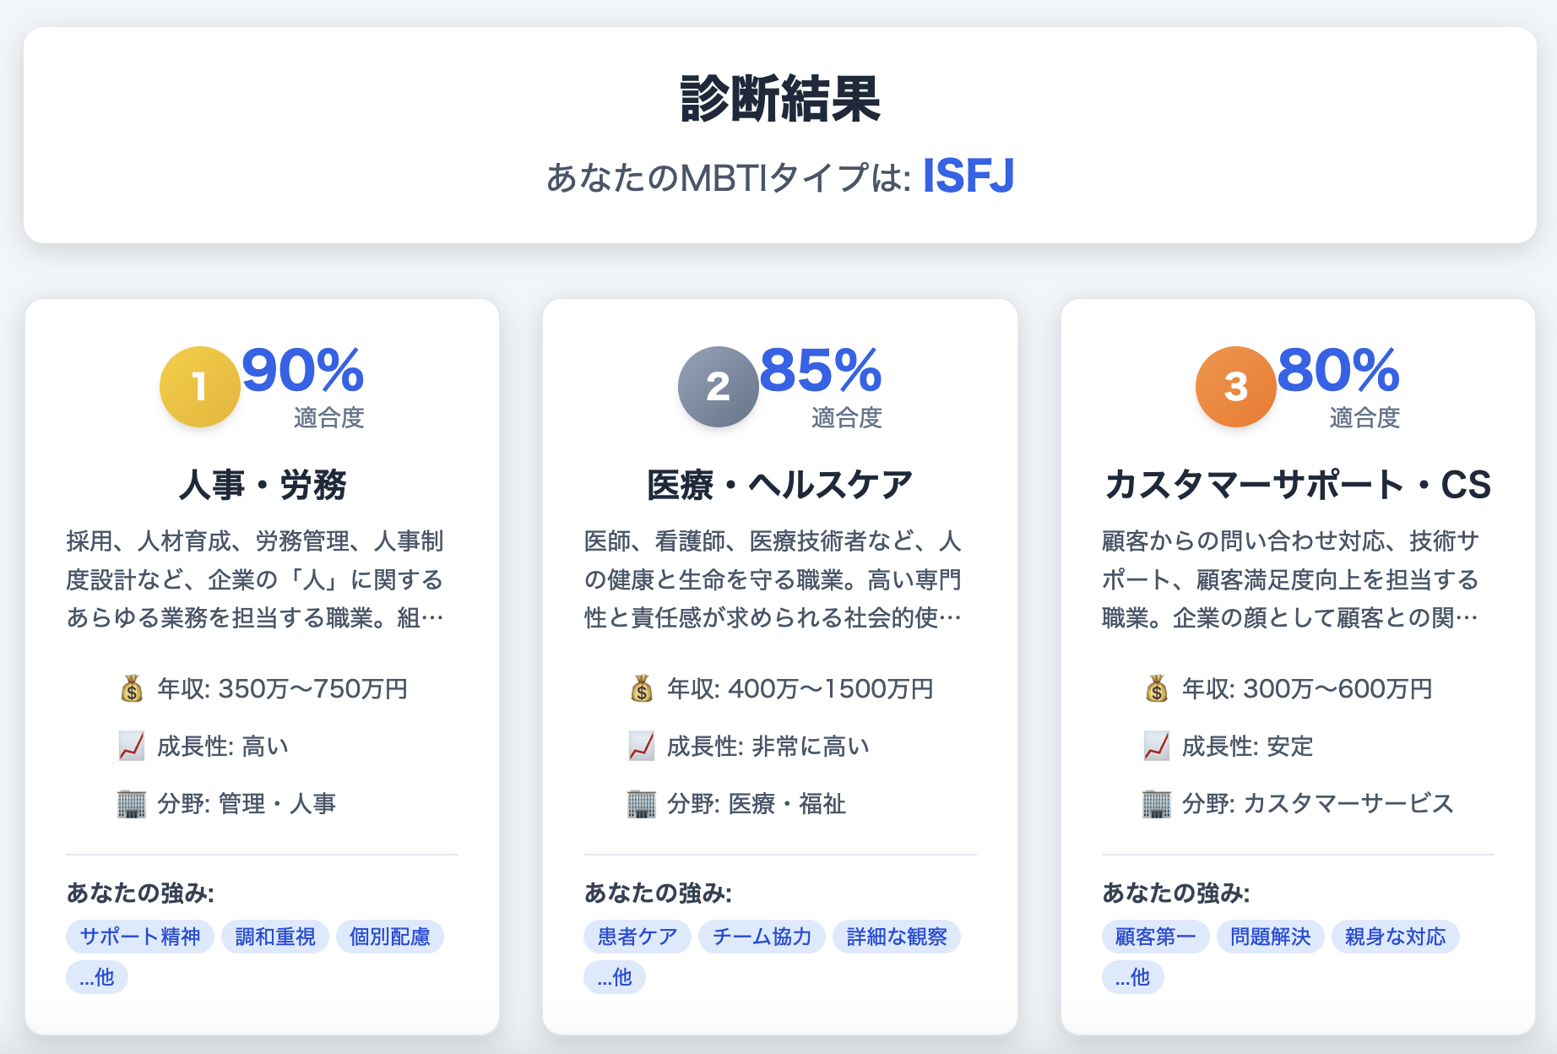Click money bag icon beside 400万〜1500万円

(x=642, y=689)
